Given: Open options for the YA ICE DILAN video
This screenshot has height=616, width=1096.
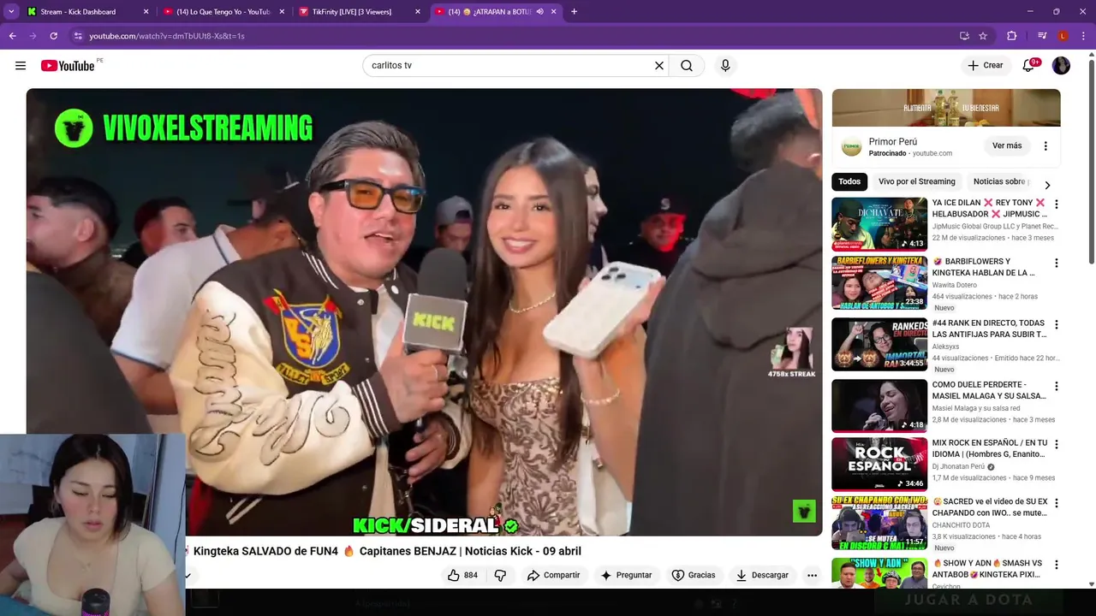Looking at the screenshot, I should (x=1056, y=204).
